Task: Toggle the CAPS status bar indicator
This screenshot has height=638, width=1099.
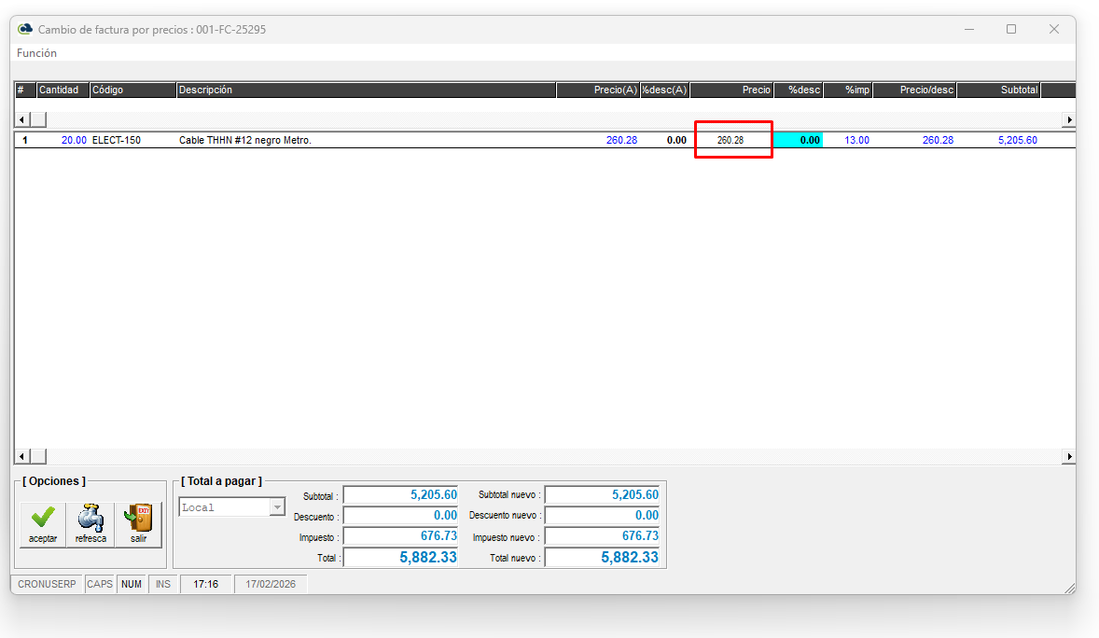Action: [x=100, y=585]
